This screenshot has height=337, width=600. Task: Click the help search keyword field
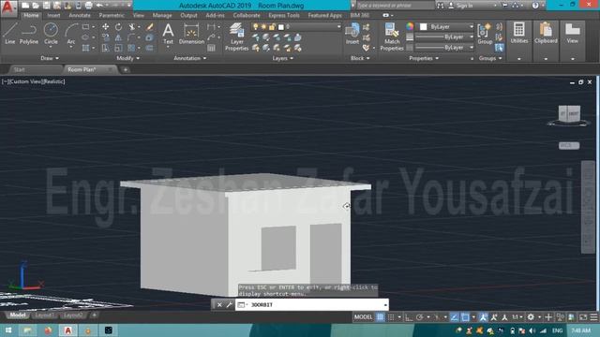coord(396,6)
